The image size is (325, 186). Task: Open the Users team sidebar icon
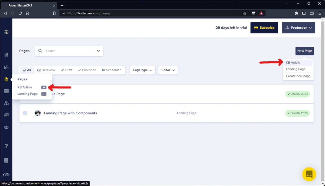tap(6, 127)
